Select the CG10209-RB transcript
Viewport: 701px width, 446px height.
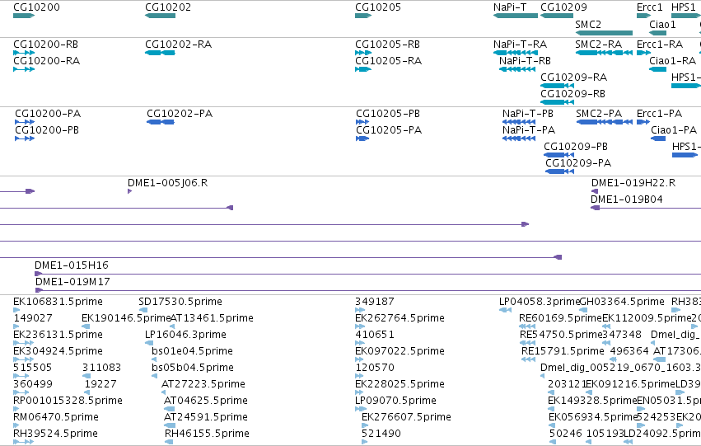tap(557, 102)
